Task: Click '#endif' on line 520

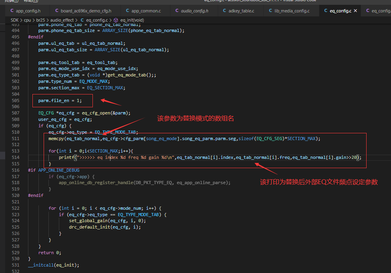Action: (36, 195)
